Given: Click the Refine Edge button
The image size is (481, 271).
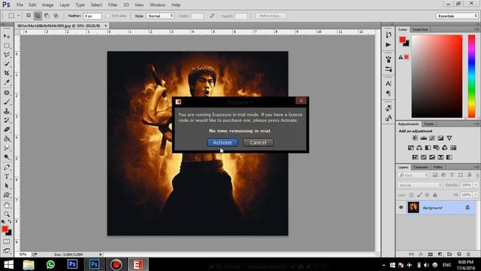Looking at the screenshot, I should pos(271,16).
